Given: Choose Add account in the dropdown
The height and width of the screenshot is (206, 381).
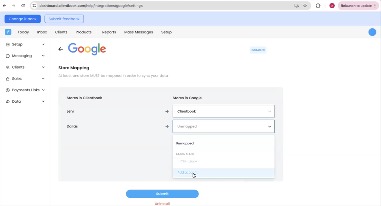Looking at the screenshot, I should tap(187, 173).
